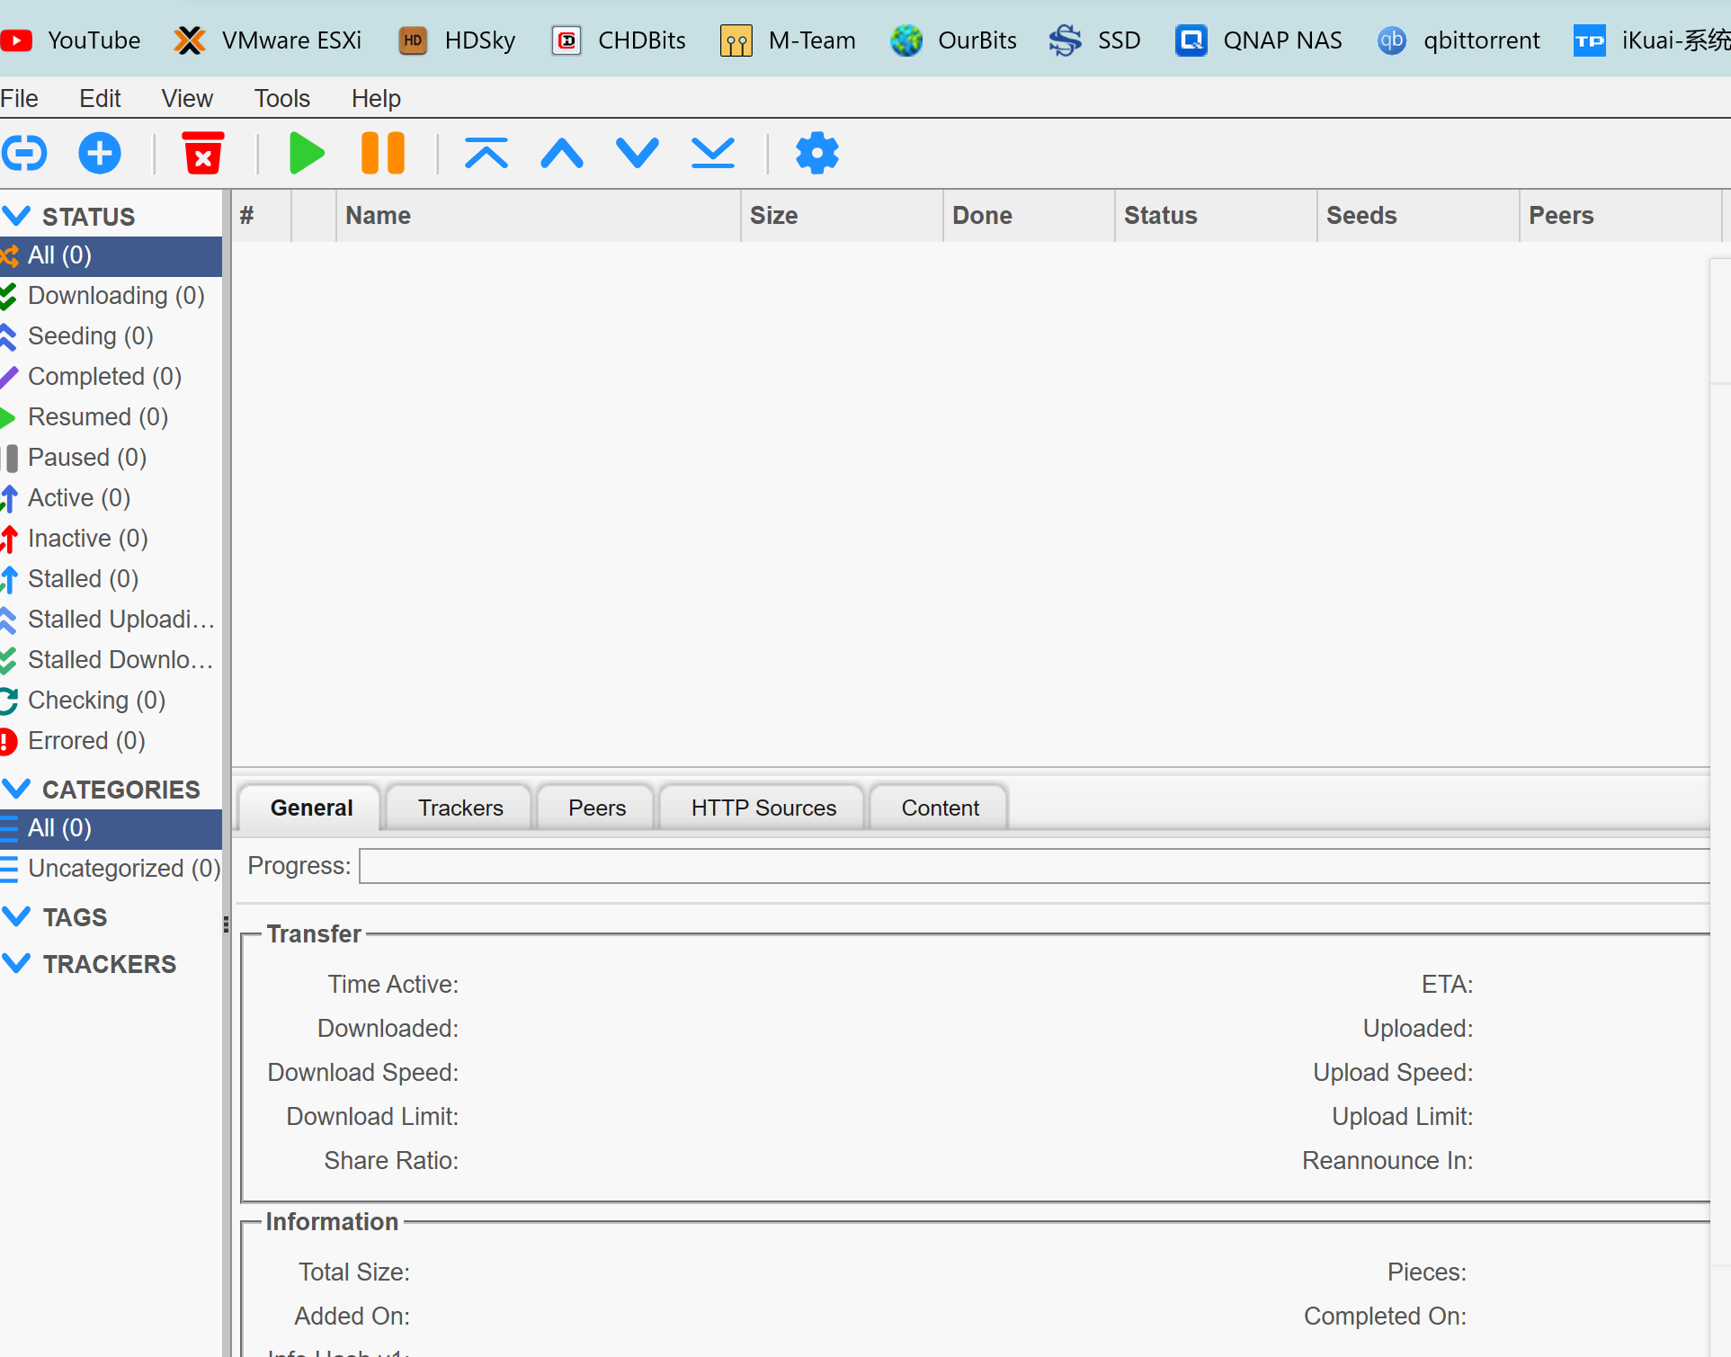Open the Tools menu

(x=281, y=98)
